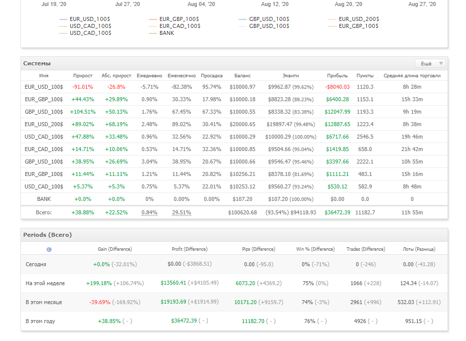Select the $100620.68 total balance
The image size is (466, 341).
[x=242, y=212]
